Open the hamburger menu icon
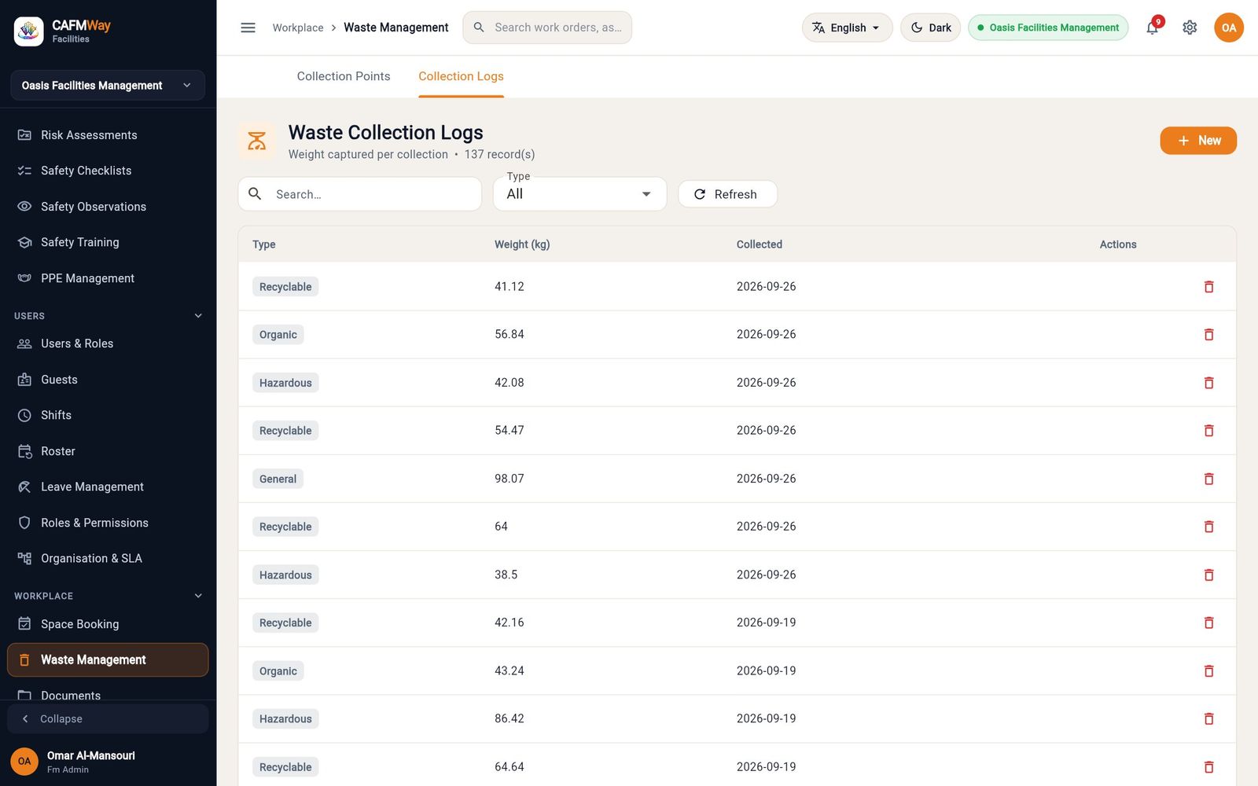This screenshot has width=1258, height=786. [248, 28]
